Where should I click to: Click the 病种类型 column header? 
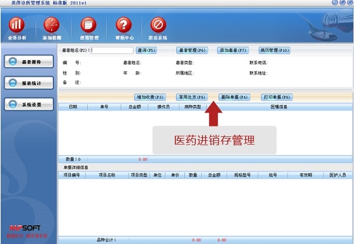click(192, 107)
